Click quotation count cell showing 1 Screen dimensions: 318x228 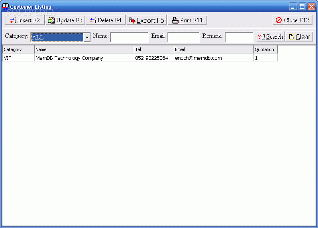tap(265, 58)
